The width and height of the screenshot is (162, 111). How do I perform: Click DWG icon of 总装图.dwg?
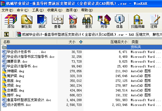(4, 90)
